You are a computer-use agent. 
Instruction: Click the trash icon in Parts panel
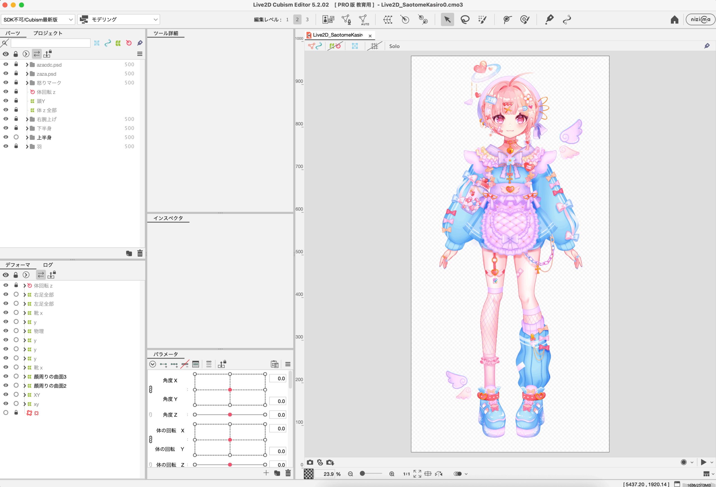click(x=140, y=253)
